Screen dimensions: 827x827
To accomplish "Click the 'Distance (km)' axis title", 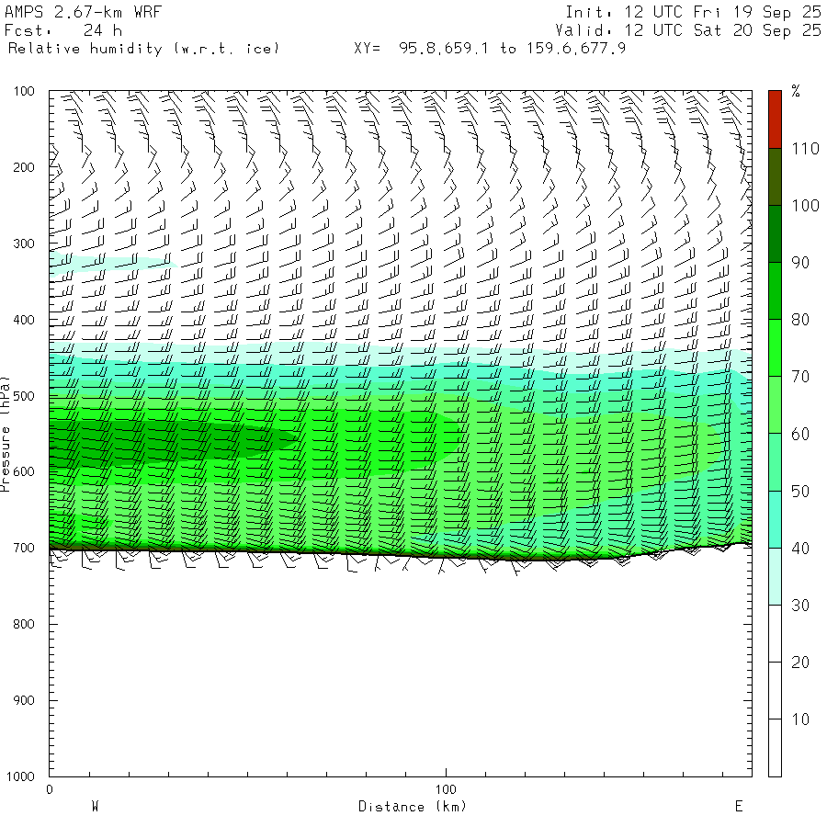I will (413, 807).
